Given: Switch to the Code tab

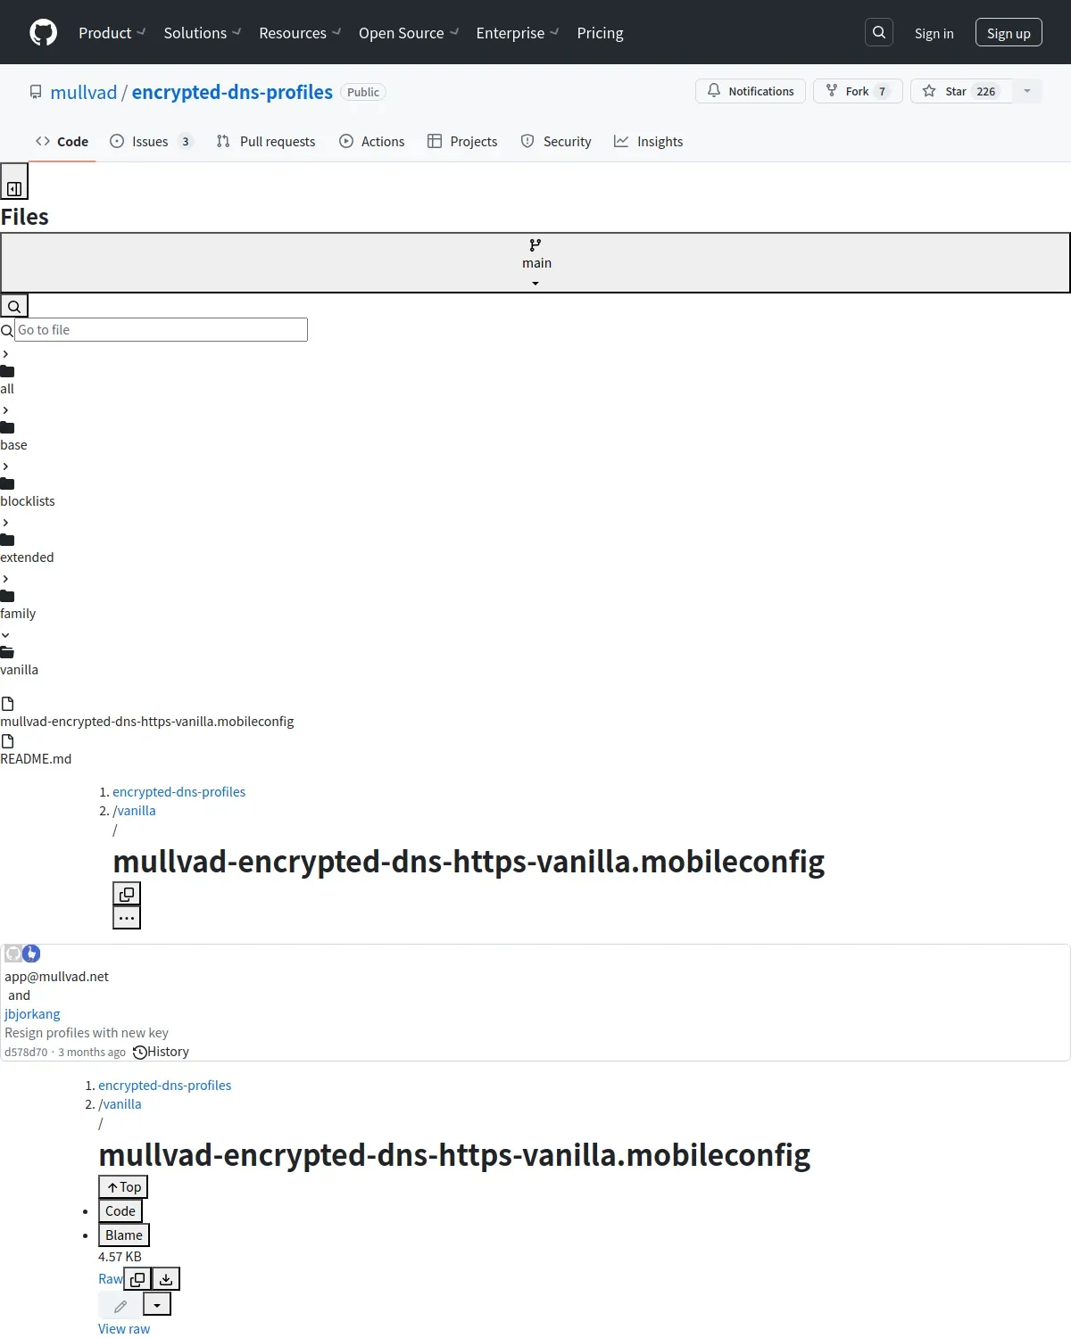Looking at the screenshot, I should coord(62,141).
